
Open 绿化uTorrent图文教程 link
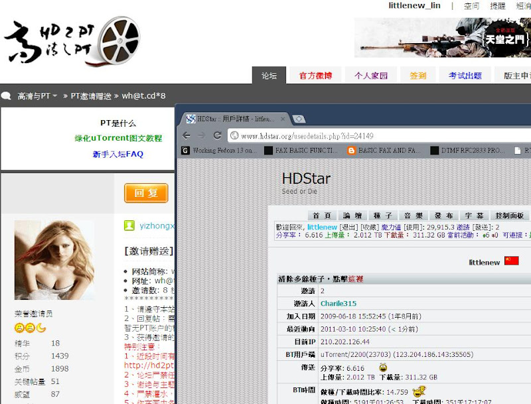[x=118, y=138]
